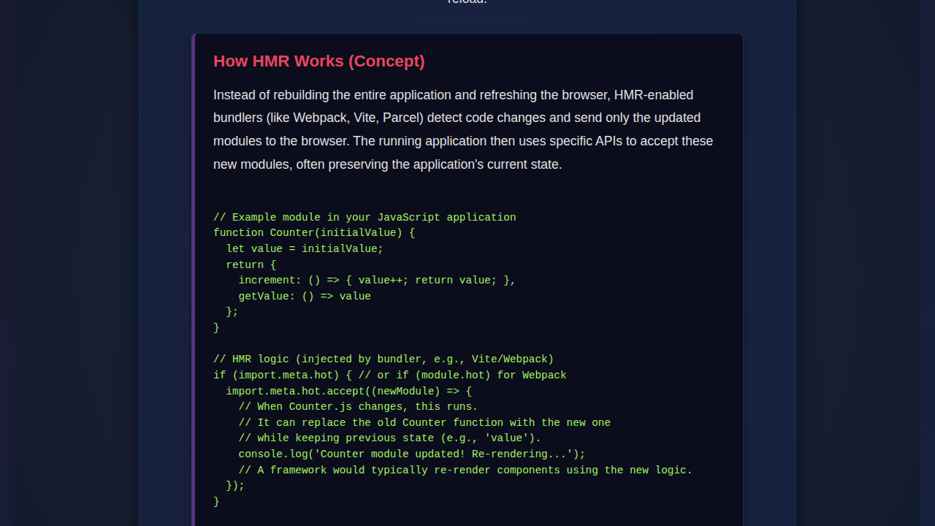This screenshot has width=935, height=526.
Task: Click the re-render components comment line
Action: pyautogui.click(x=465, y=470)
